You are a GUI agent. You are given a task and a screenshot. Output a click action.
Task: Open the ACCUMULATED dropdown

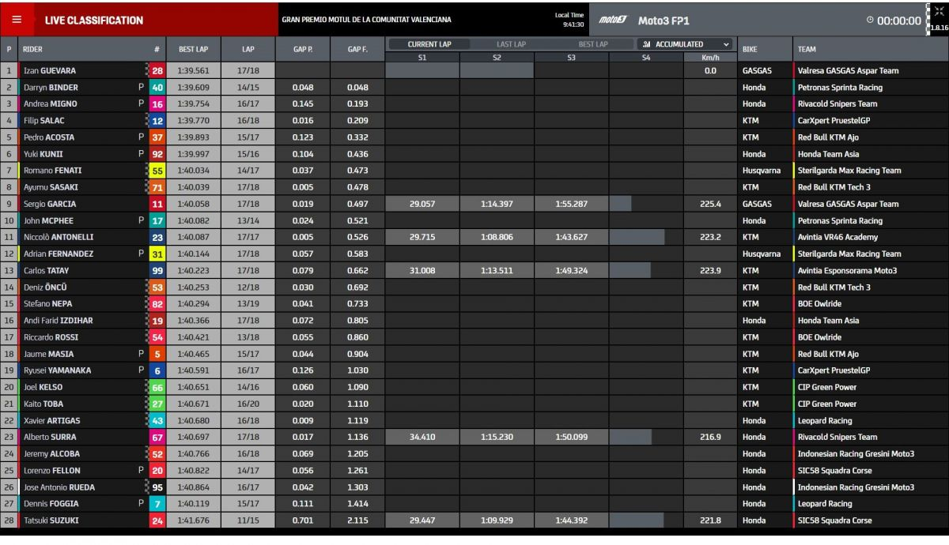(686, 44)
